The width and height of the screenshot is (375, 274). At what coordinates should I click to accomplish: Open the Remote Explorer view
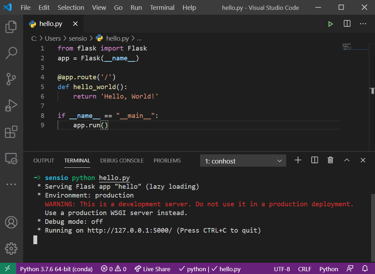point(11,158)
